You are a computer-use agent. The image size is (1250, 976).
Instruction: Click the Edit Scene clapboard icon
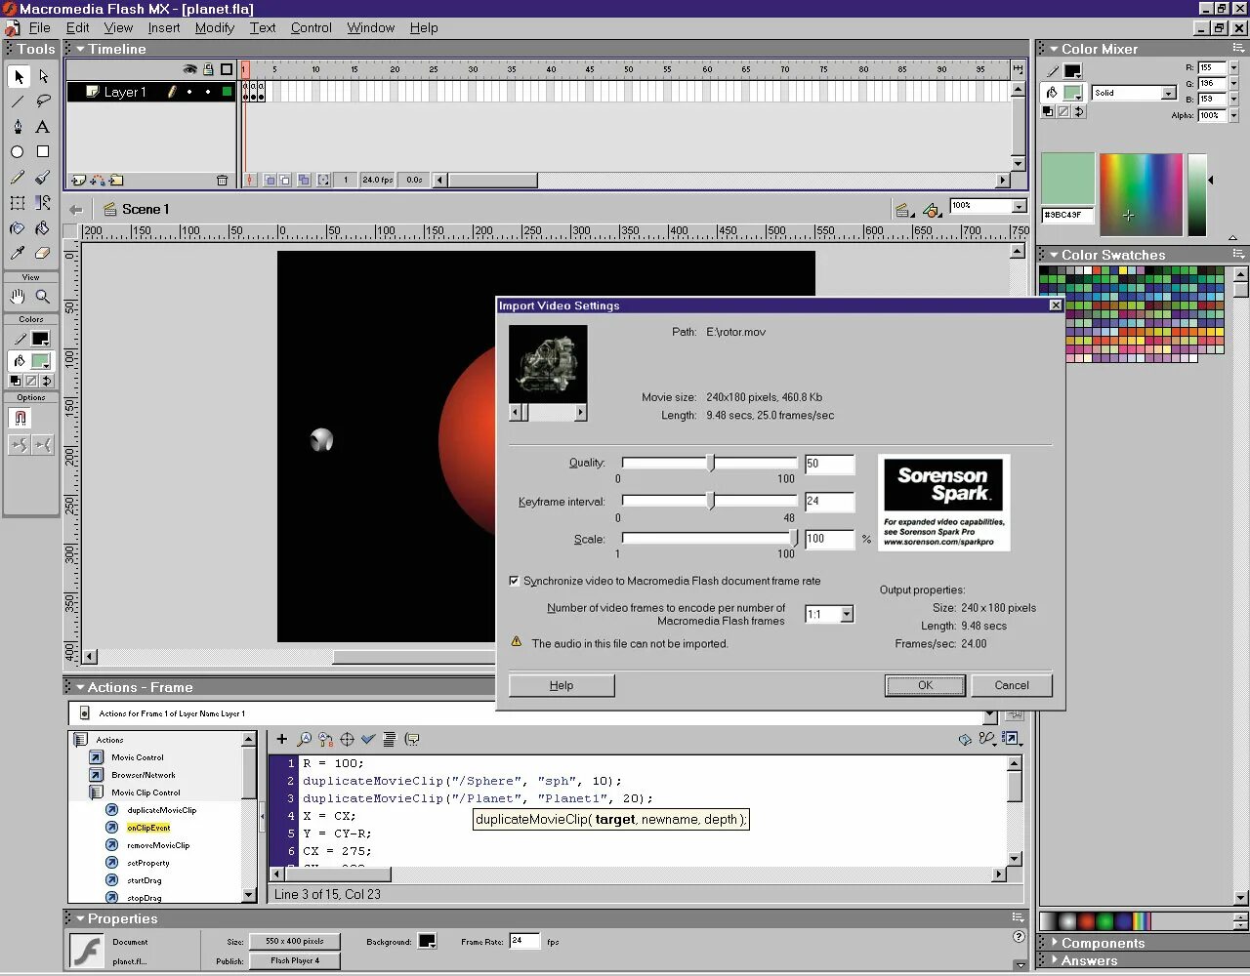[x=903, y=210]
